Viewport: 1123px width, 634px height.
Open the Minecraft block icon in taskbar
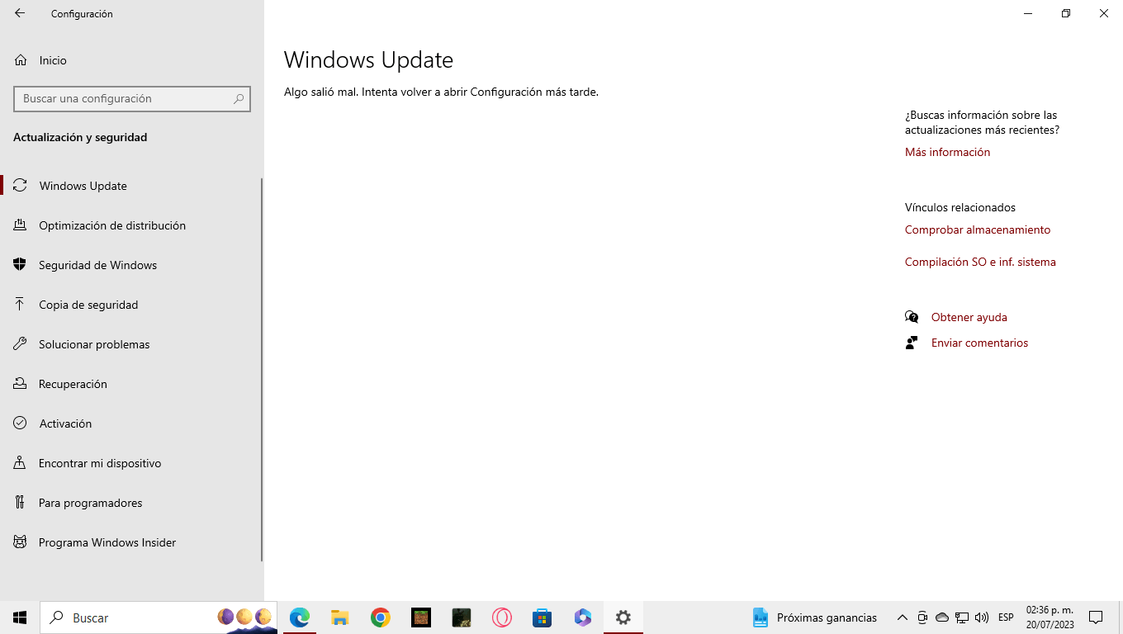[x=421, y=617]
